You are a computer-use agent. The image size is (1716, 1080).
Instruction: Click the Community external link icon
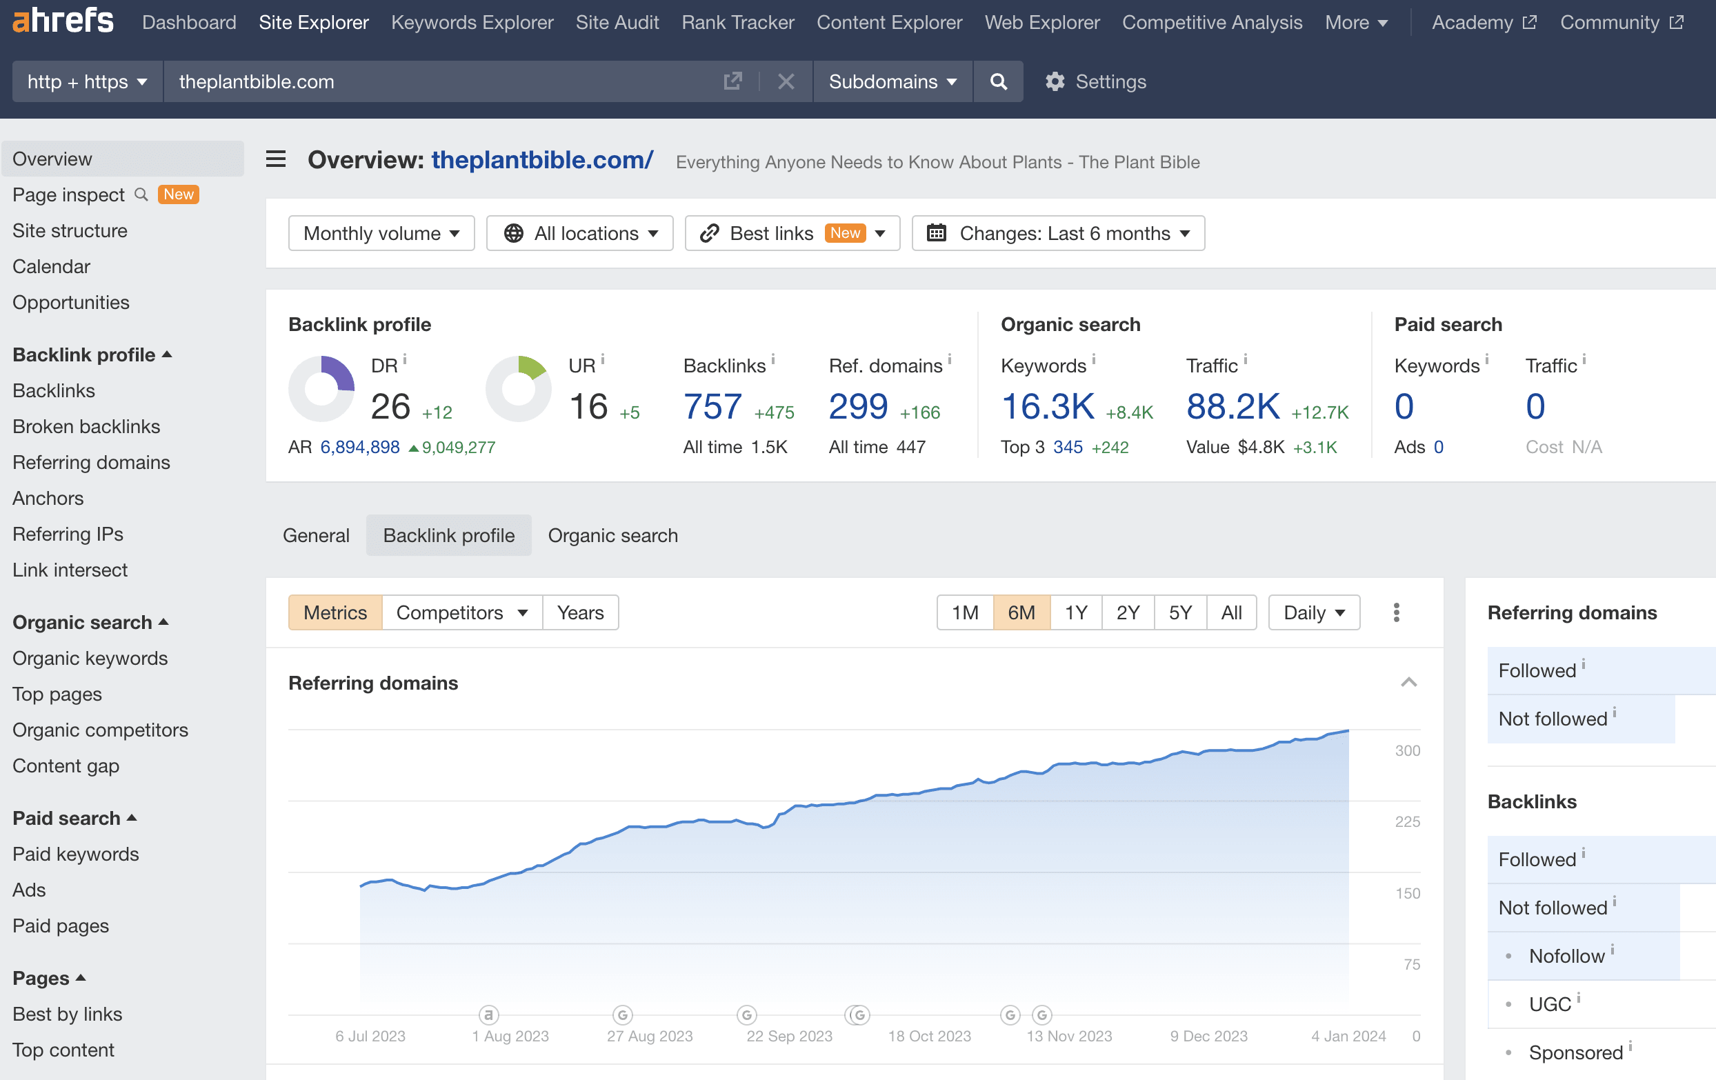(1676, 22)
